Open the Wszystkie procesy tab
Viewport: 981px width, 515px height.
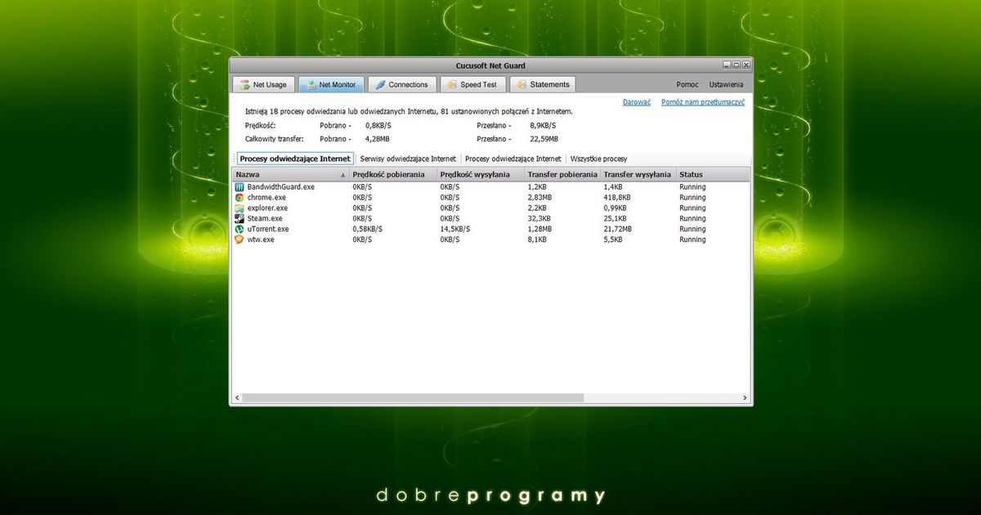[x=598, y=159]
